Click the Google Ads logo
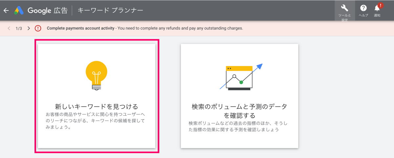This screenshot has height=158, width=394. pyautogui.click(x=18, y=10)
